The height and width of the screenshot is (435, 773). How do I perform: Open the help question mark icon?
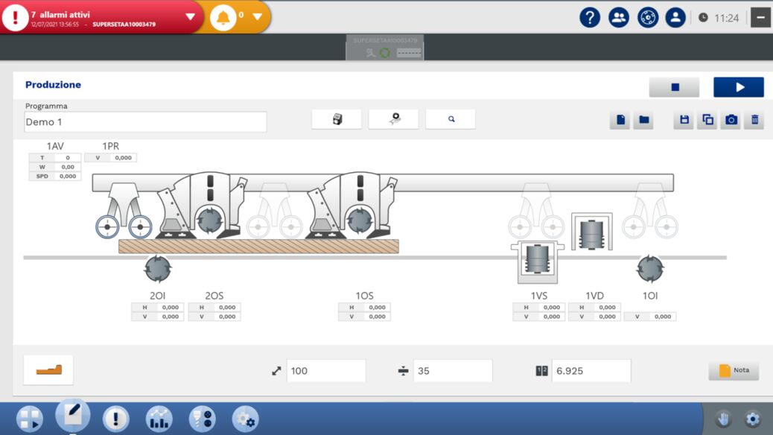coord(590,17)
